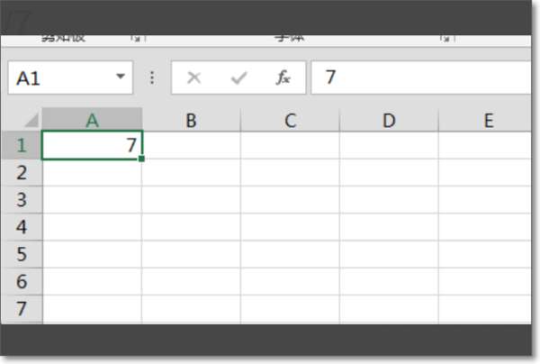Select row 7 header
This screenshot has height=364, width=540.
22,309
